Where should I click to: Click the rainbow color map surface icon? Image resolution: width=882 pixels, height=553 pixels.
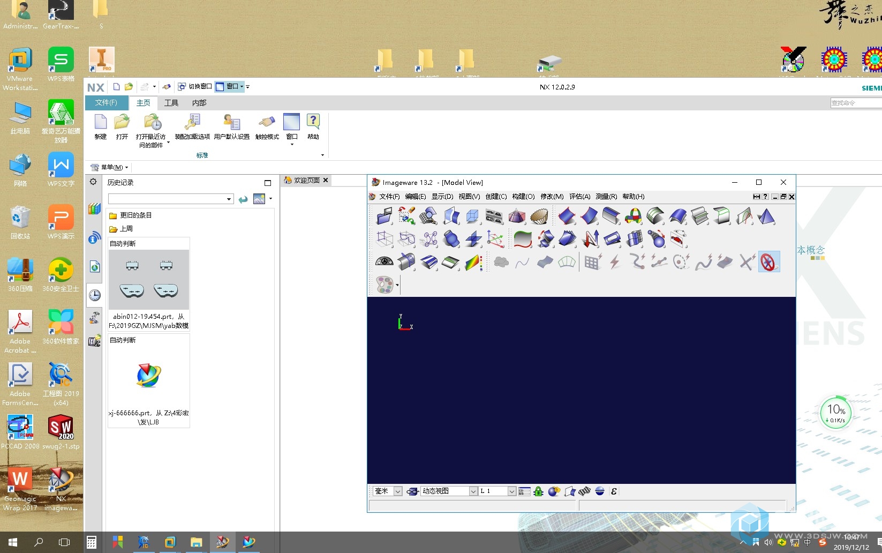tap(473, 261)
